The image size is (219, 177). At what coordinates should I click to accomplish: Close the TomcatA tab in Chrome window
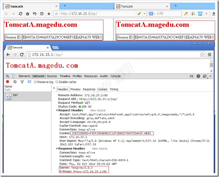[x=48, y=48]
